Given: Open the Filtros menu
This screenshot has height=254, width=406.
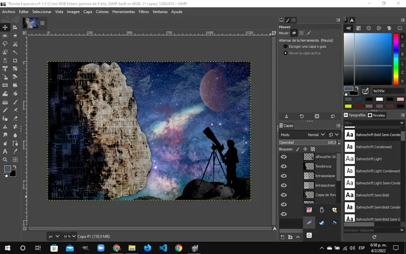Looking at the screenshot, I should [x=144, y=11].
